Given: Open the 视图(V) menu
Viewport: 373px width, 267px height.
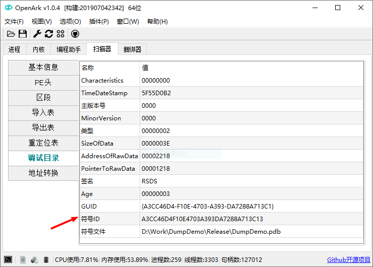Looking at the screenshot, I should tap(42, 22).
